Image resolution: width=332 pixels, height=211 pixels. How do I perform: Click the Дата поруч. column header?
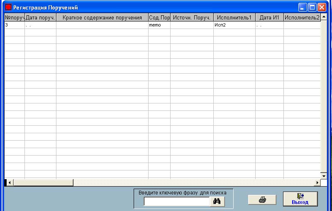pyautogui.click(x=40, y=17)
